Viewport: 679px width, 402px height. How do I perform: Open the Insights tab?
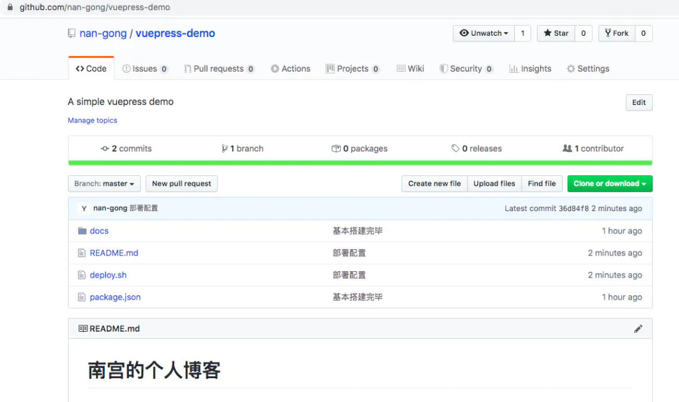[531, 68]
